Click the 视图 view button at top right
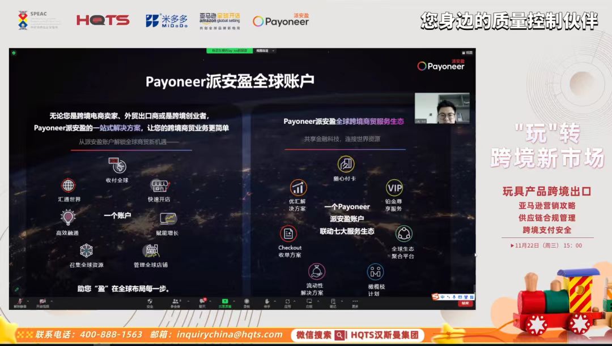Screen dimensions: 612x346 pyautogui.click(x=467, y=53)
